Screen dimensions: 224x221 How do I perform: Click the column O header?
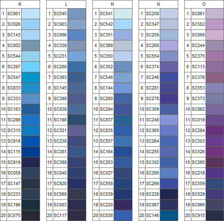(x=204, y=4)
